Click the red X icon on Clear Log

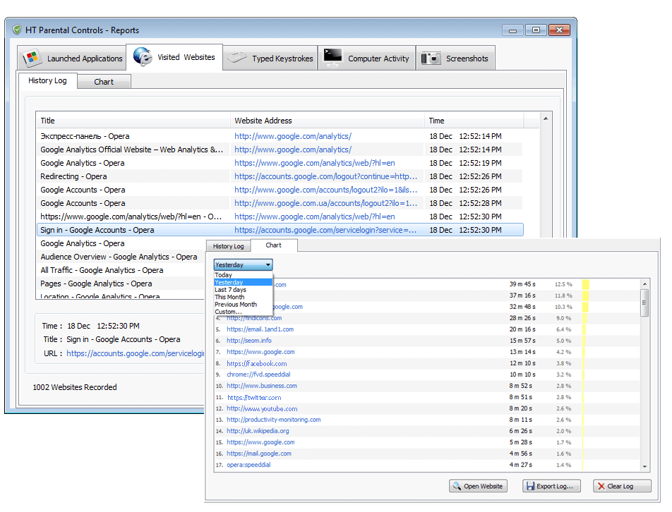[601, 486]
